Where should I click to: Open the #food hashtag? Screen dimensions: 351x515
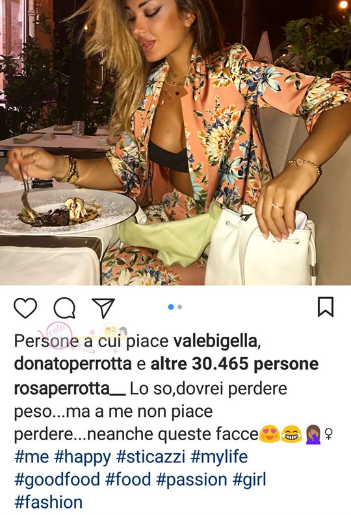click(x=128, y=479)
